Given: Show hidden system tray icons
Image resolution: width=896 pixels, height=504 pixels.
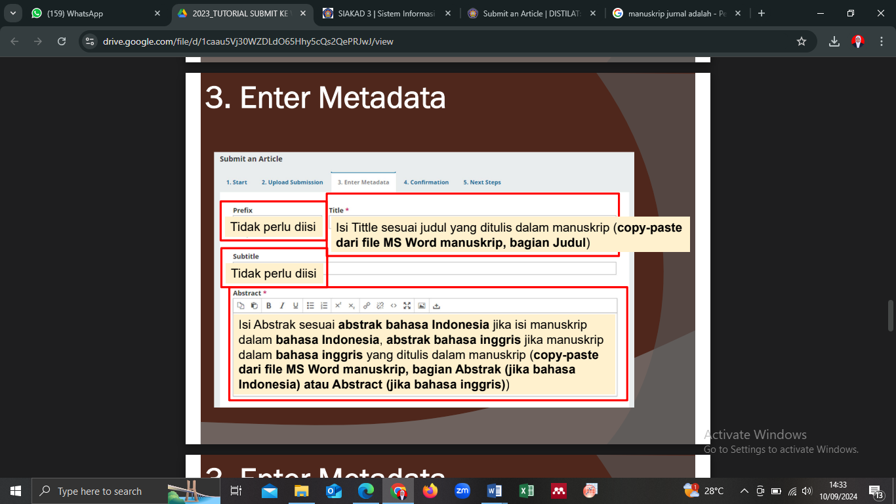Looking at the screenshot, I should point(744,491).
